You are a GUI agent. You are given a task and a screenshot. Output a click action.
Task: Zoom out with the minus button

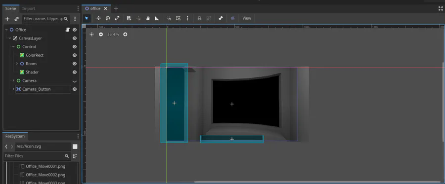101,34
